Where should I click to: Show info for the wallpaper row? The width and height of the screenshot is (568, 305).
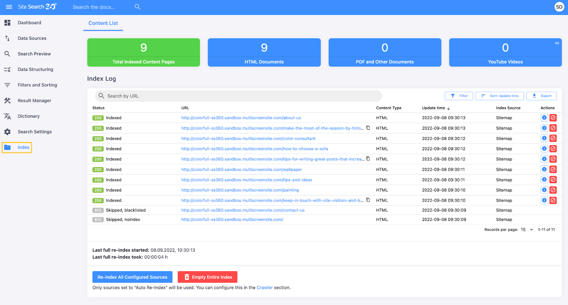click(x=544, y=169)
